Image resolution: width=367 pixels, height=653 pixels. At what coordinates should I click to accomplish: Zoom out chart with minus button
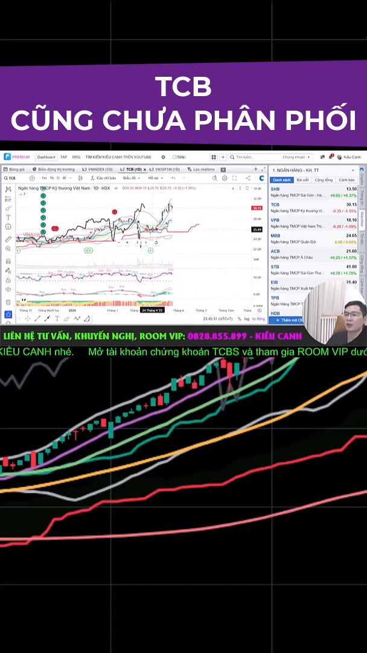119,242
